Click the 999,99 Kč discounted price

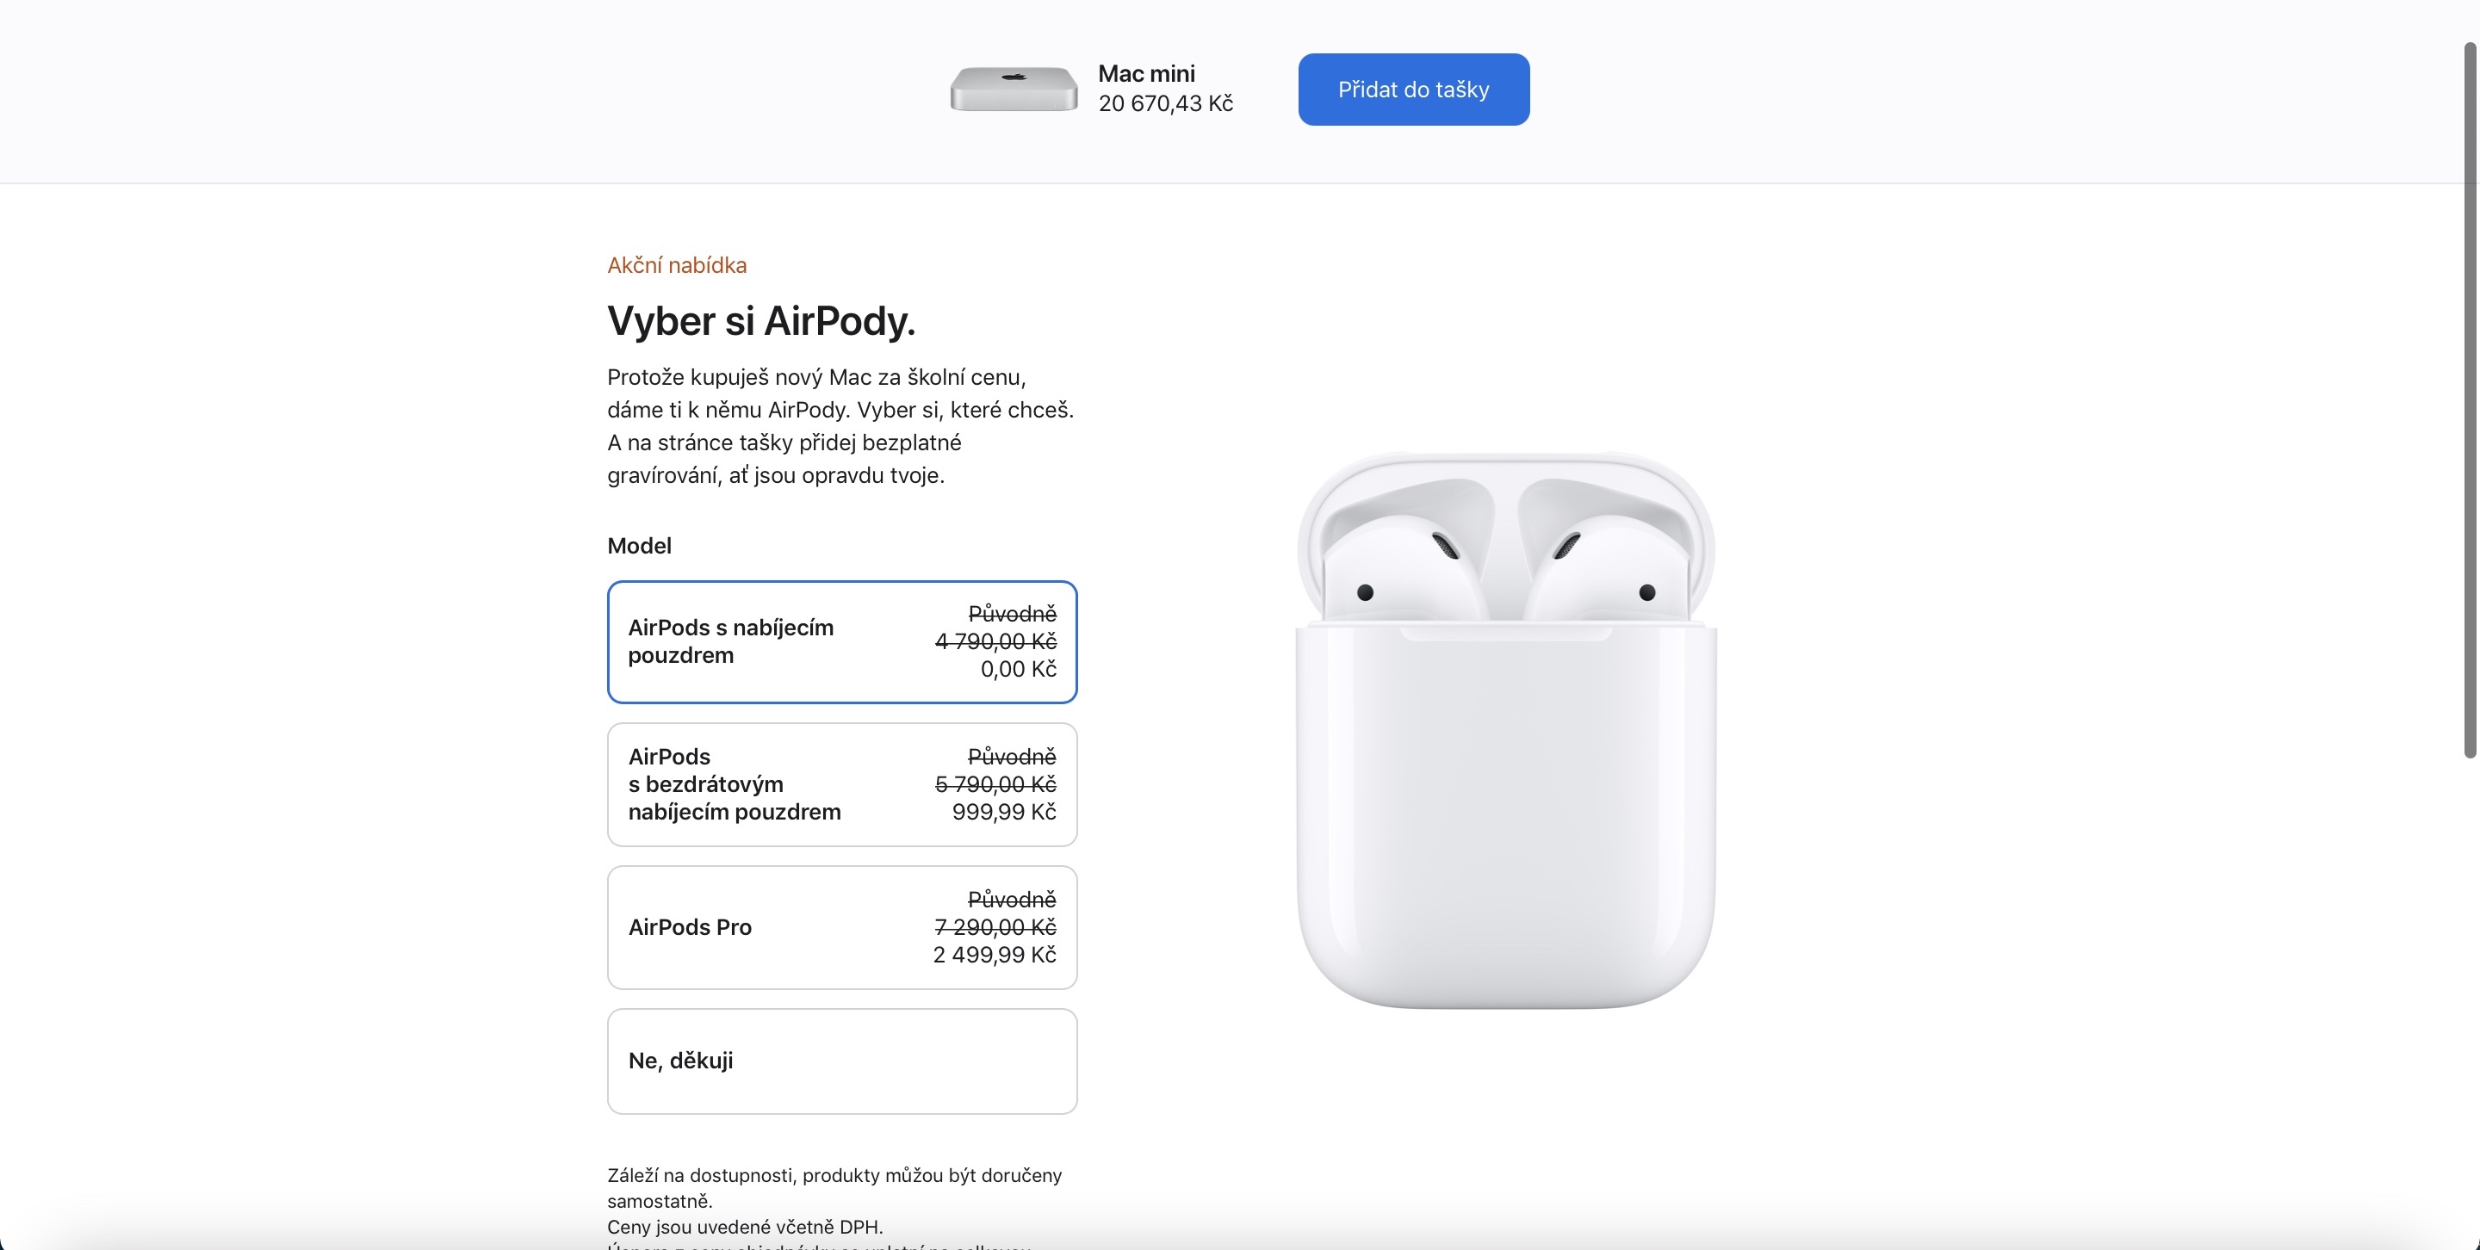(x=1003, y=812)
